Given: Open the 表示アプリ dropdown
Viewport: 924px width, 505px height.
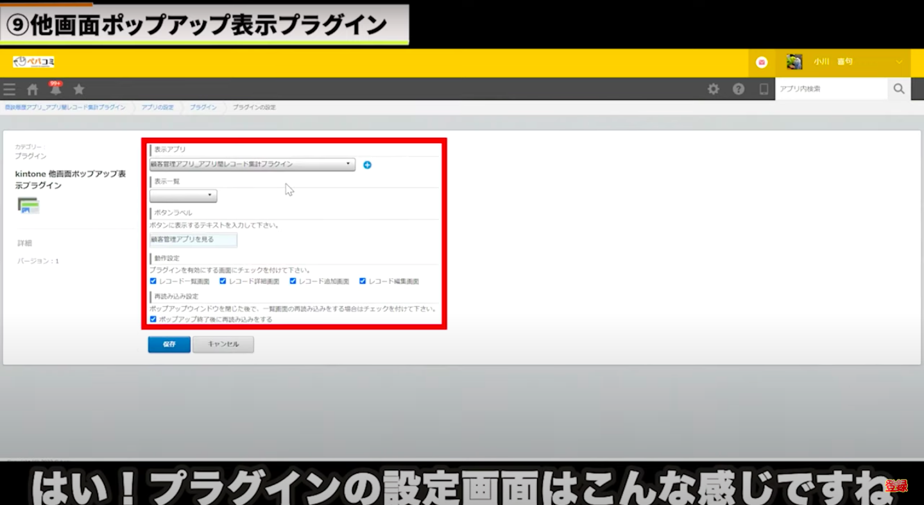Looking at the screenshot, I should [x=252, y=164].
